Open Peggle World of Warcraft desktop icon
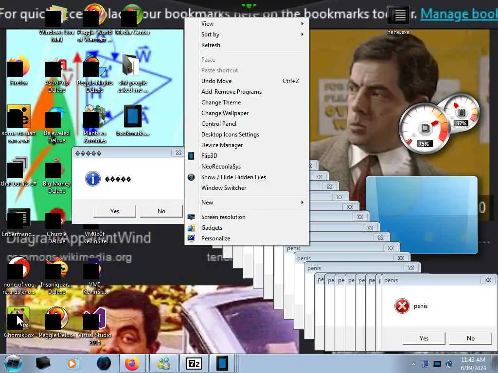Image resolution: width=498 pixels, height=373 pixels. (x=95, y=24)
